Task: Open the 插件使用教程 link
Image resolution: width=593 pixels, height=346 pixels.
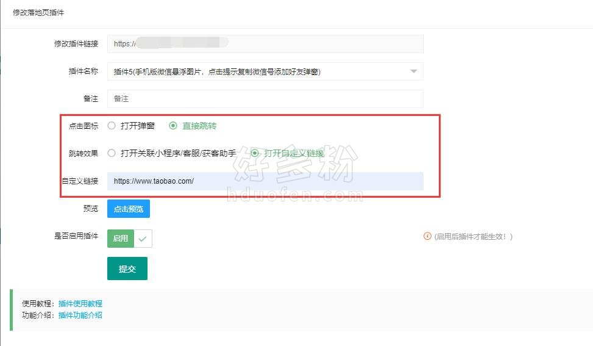Action: pos(80,304)
